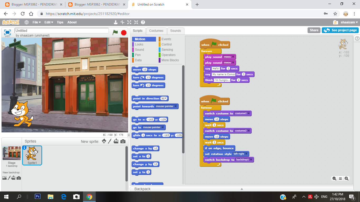Upload backdrop from file icon
Image resolution: width=360 pixels, height=202 pixels.
coord(13,178)
